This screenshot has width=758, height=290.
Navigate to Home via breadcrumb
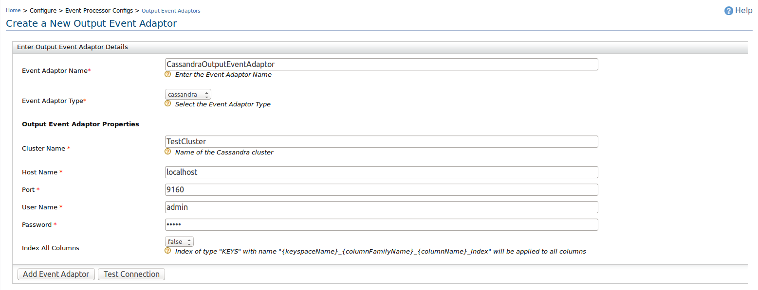point(13,10)
